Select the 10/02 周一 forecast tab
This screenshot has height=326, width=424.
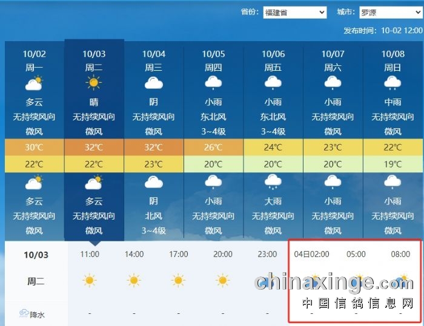34,60
